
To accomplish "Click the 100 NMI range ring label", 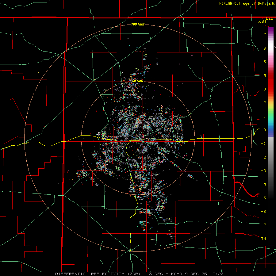I will pos(138,24).
